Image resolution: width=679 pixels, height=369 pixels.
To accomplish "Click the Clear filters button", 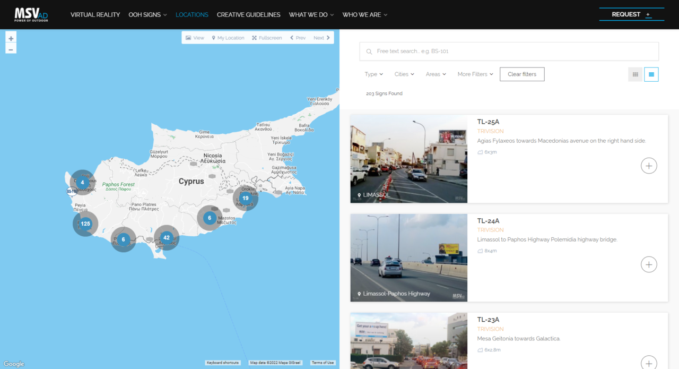I will click(522, 74).
